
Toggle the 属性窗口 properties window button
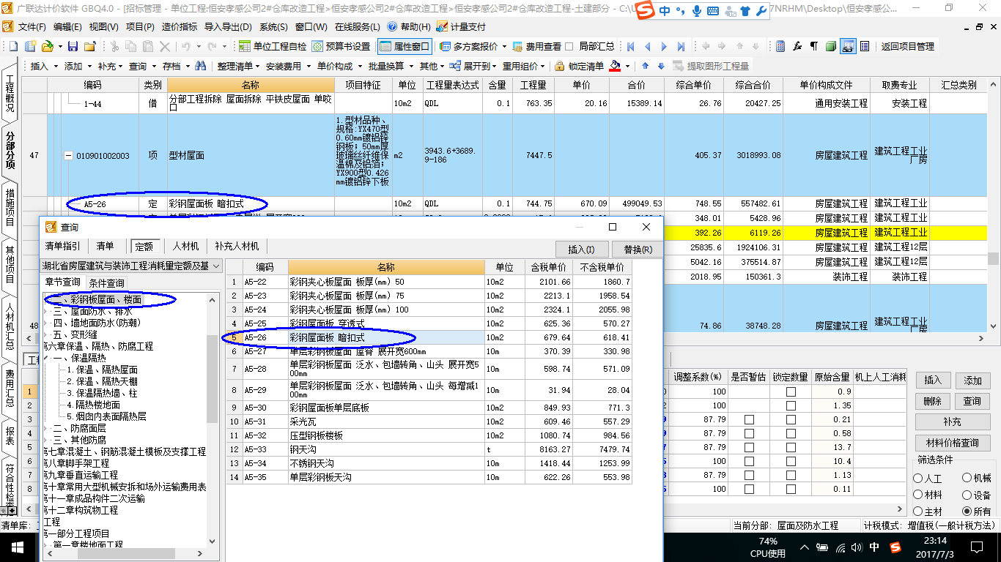[405, 46]
